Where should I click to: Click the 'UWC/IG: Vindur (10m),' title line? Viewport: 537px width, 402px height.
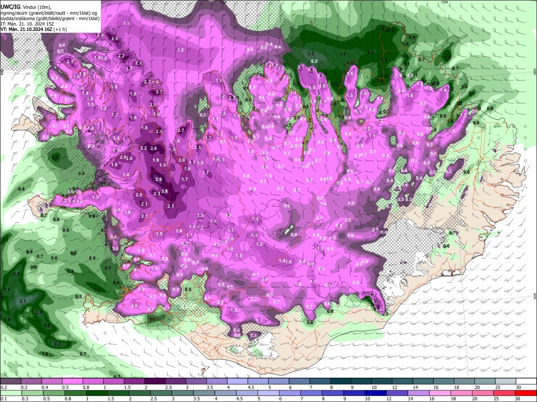point(25,7)
